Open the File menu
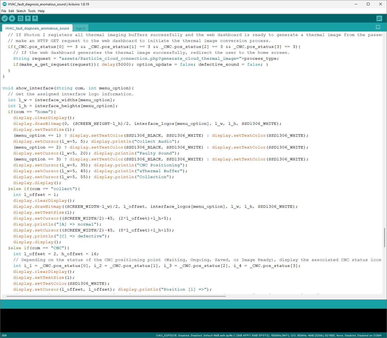 point(4,11)
